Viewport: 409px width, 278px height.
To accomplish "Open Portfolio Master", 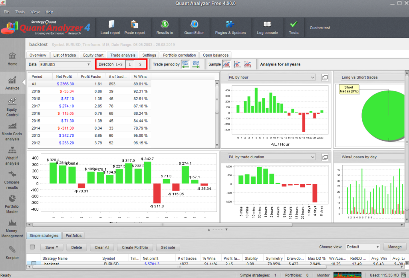I will coord(12,204).
